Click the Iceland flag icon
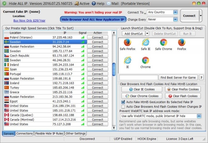Screen dimensions: 208x143 point(7,83)
